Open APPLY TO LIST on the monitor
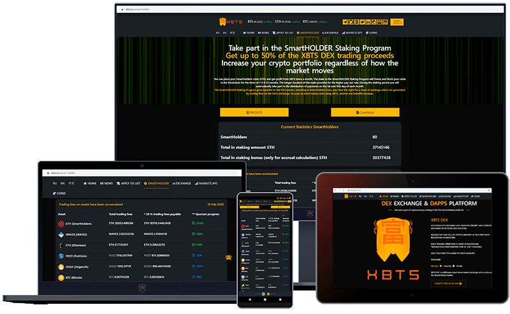This screenshot has height=314, width=510. tap(283, 33)
